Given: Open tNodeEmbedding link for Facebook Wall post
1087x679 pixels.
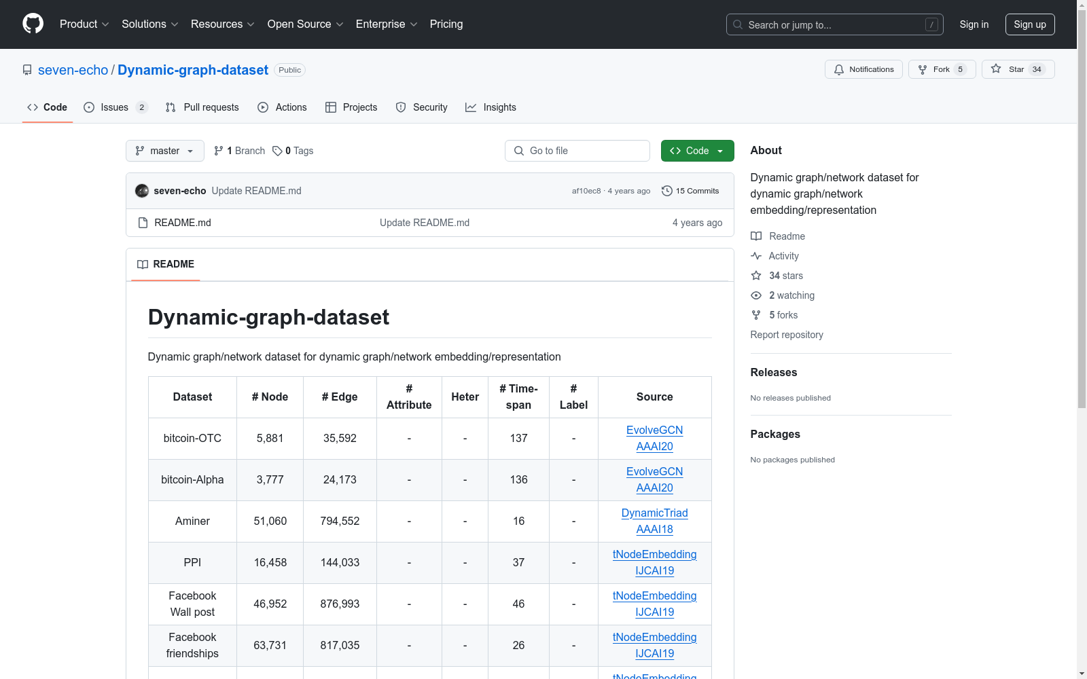Looking at the screenshot, I should 655,604.
